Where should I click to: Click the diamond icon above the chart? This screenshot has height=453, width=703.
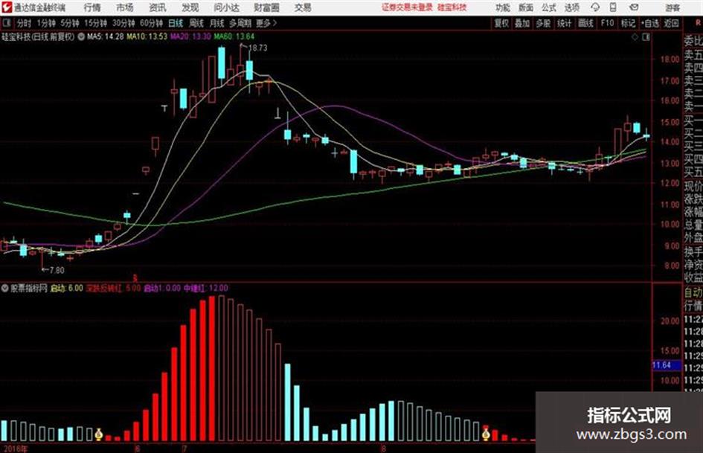(x=635, y=37)
